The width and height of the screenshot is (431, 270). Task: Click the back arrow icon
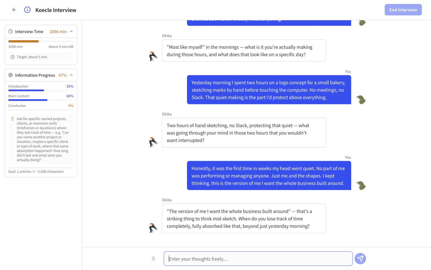click(x=14, y=10)
